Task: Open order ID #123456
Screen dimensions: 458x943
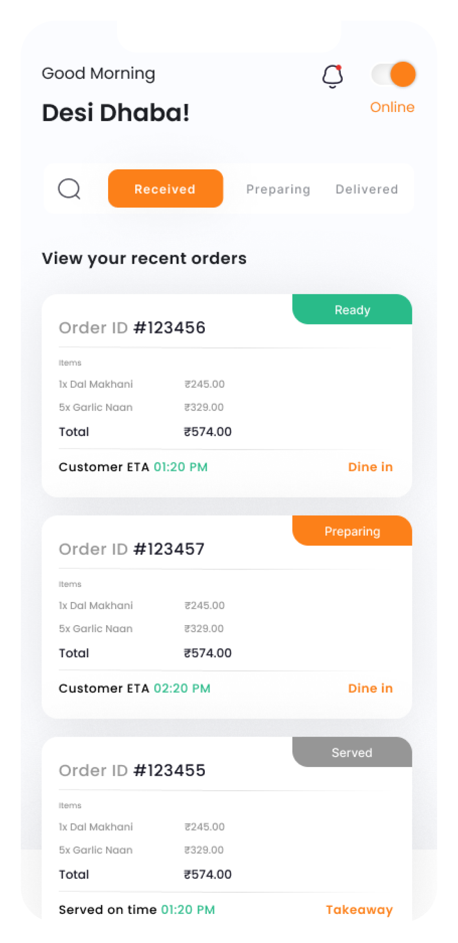Action: pos(132,328)
